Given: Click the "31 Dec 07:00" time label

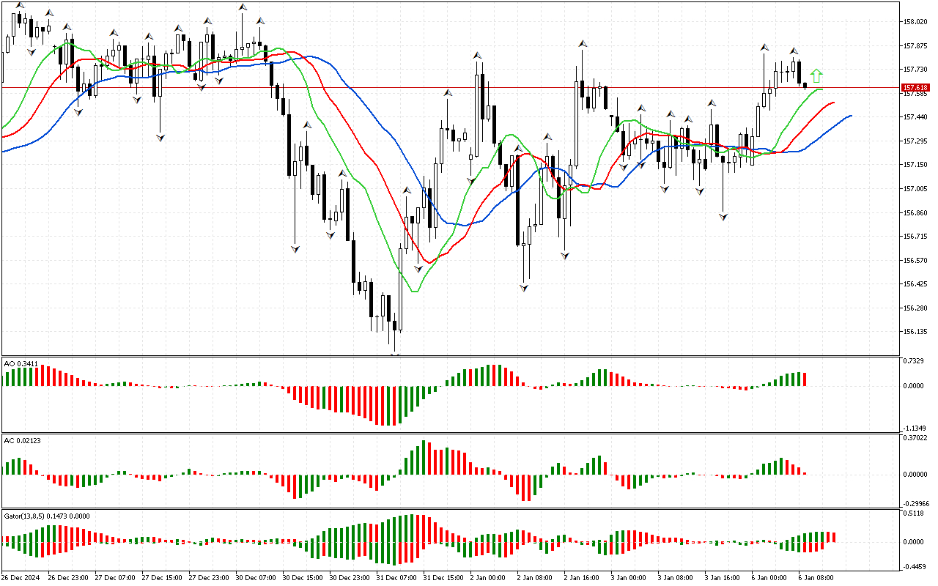Looking at the screenshot, I should coord(396,578).
